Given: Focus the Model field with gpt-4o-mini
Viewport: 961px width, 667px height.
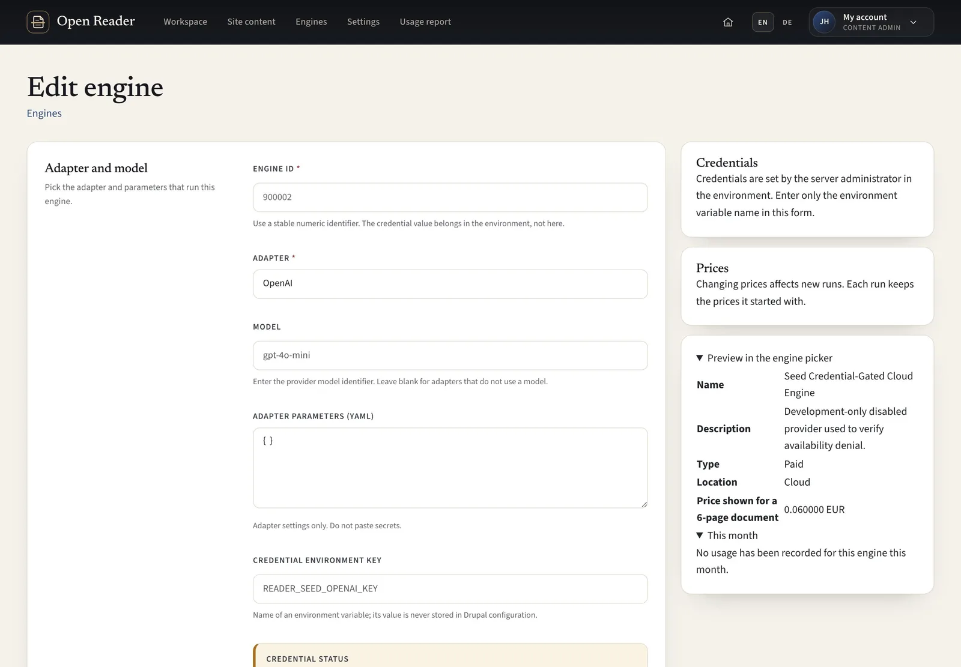Looking at the screenshot, I should 450,355.
